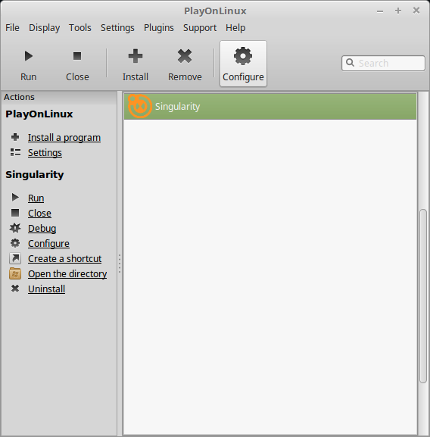The width and height of the screenshot is (430, 437).
Task: Click the dotted sidebar splitter handle
Action: click(120, 263)
